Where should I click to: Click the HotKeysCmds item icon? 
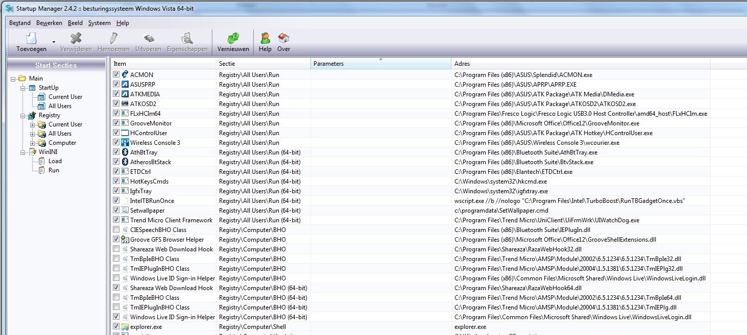(x=125, y=181)
